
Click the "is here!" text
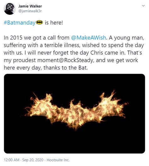coord(54,22)
